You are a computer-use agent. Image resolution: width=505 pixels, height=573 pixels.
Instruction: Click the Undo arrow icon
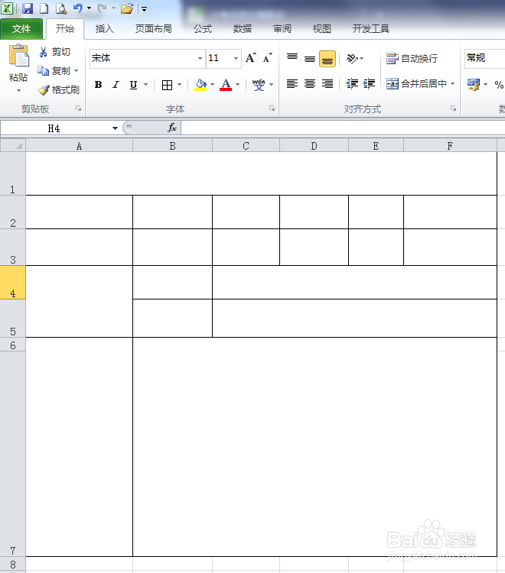point(77,8)
